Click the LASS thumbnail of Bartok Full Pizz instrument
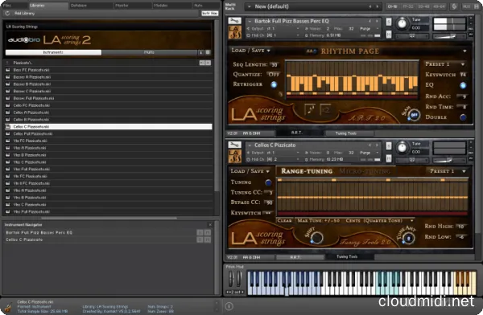Screen dimensions: 483x315 (234, 32)
